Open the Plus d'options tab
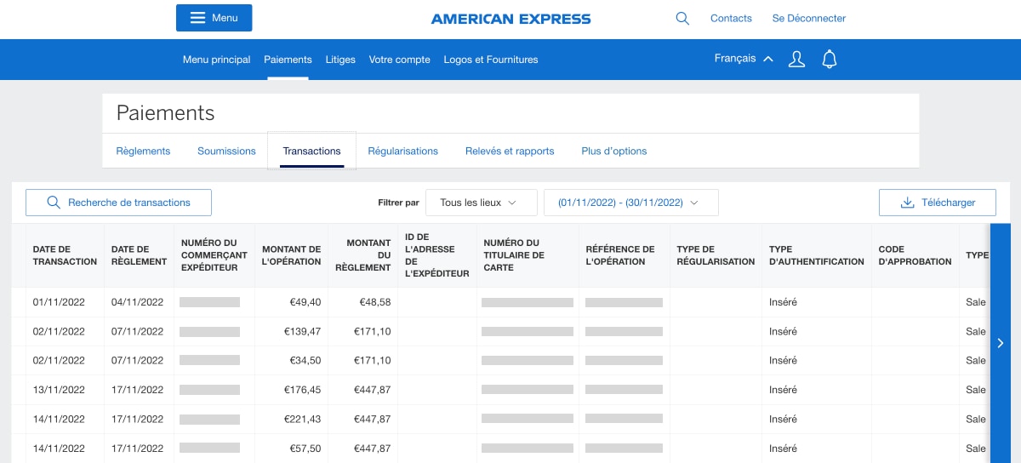The image size is (1021, 463). click(614, 151)
